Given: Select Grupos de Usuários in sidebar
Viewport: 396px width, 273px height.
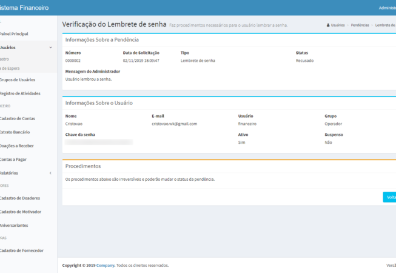Looking at the screenshot, I should click(18, 79).
